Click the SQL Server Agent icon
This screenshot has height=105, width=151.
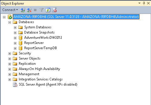coord(15,85)
